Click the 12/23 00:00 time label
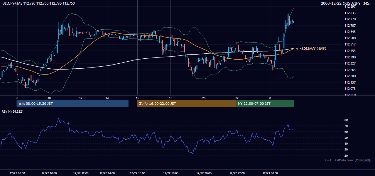The width and height of the screenshot is (375, 176). 270,173
